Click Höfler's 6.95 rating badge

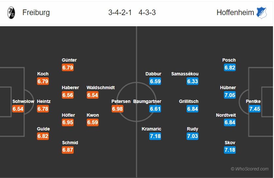[x=68, y=122]
